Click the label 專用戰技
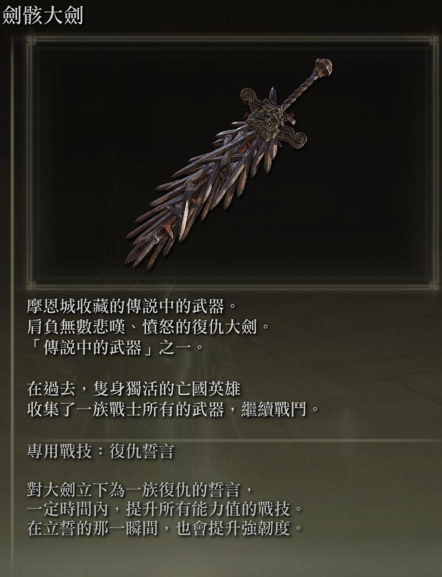 click(59, 451)
